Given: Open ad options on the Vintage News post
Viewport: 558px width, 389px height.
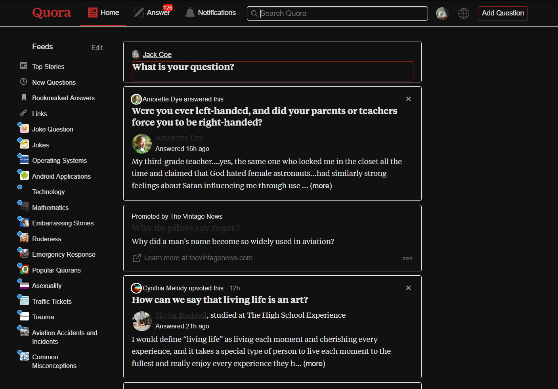Looking at the screenshot, I should click(407, 258).
